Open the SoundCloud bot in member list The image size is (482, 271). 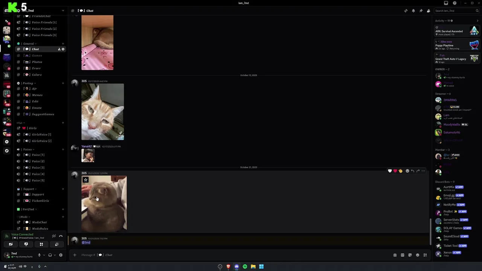click(456, 238)
